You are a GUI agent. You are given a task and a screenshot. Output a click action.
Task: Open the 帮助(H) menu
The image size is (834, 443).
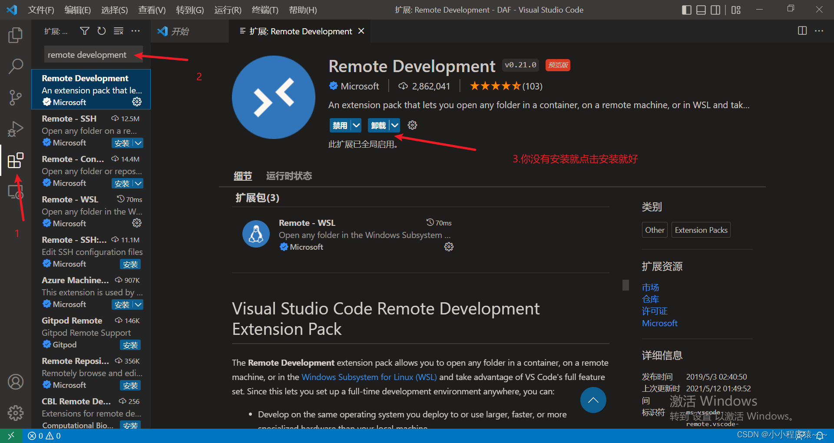coord(303,10)
